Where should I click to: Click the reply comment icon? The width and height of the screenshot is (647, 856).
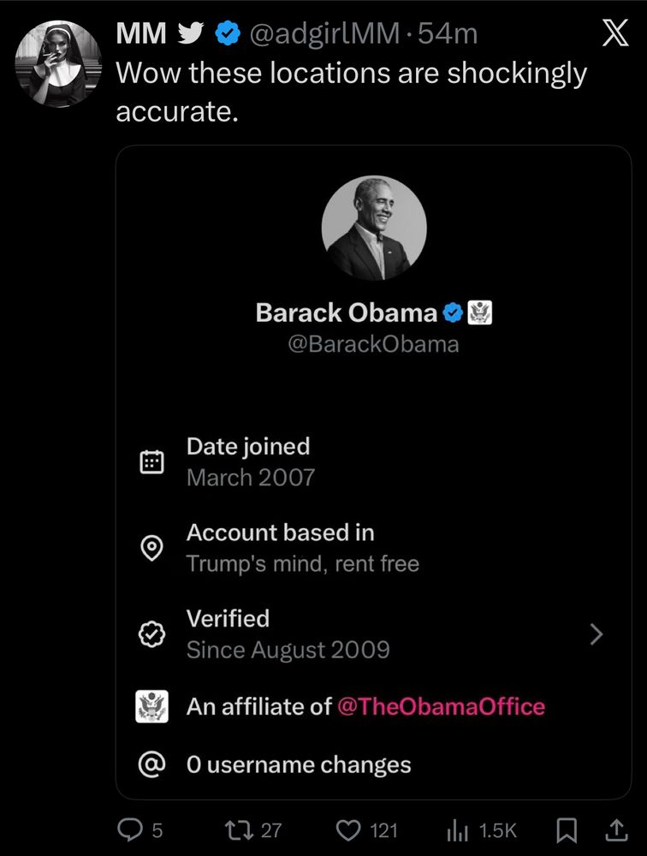click(129, 829)
